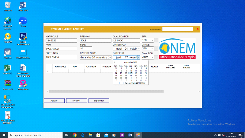Go to the next month in the calendar
This screenshot has height=138, width=245.
pos(147,62)
